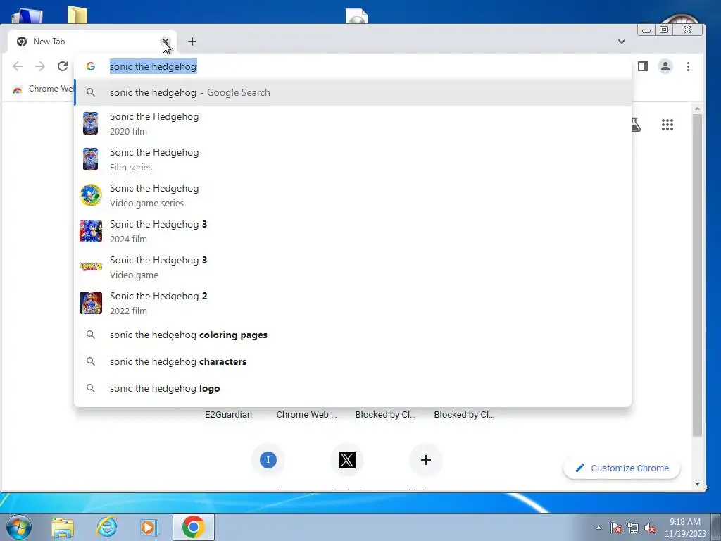Select 'sonic the hedgehog - Google Search' suggestion
The height and width of the screenshot is (541, 721).
click(x=353, y=92)
